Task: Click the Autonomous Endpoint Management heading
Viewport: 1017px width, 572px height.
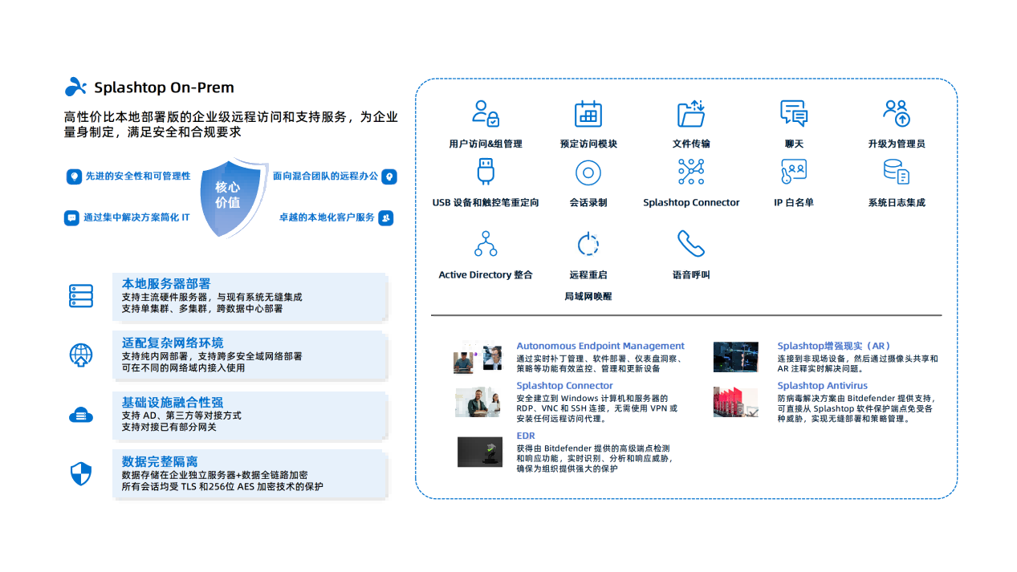Action: coord(600,346)
